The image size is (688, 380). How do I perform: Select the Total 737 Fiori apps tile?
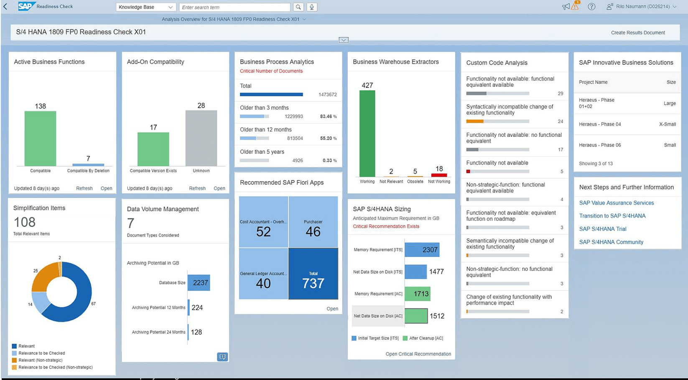click(313, 274)
